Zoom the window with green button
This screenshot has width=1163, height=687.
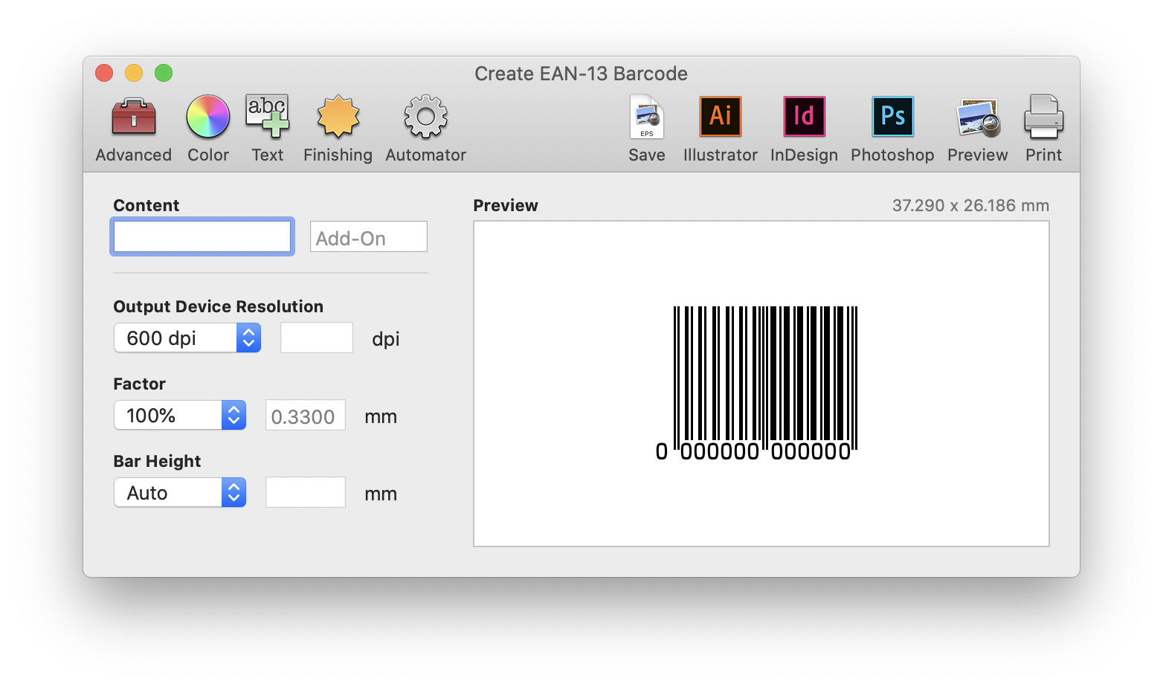164,73
